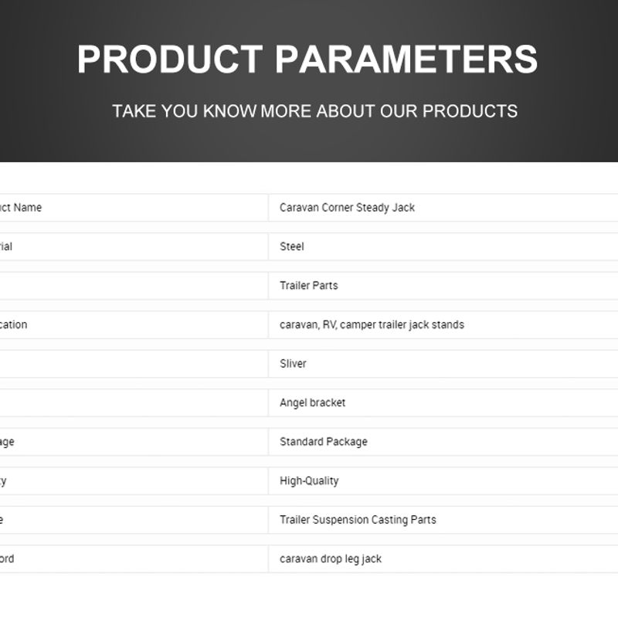The height and width of the screenshot is (618, 618).
Task: Click the empty label cell beside 'Angel bracket'
Action: (x=134, y=402)
